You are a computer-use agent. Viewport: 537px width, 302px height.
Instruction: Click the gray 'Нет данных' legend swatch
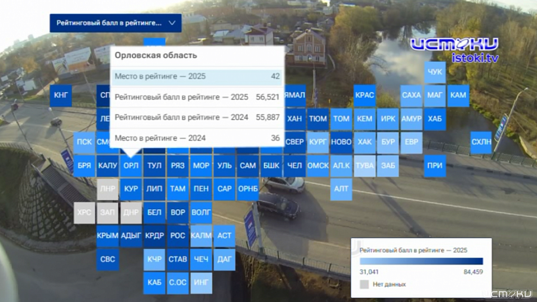click(364, 284)
